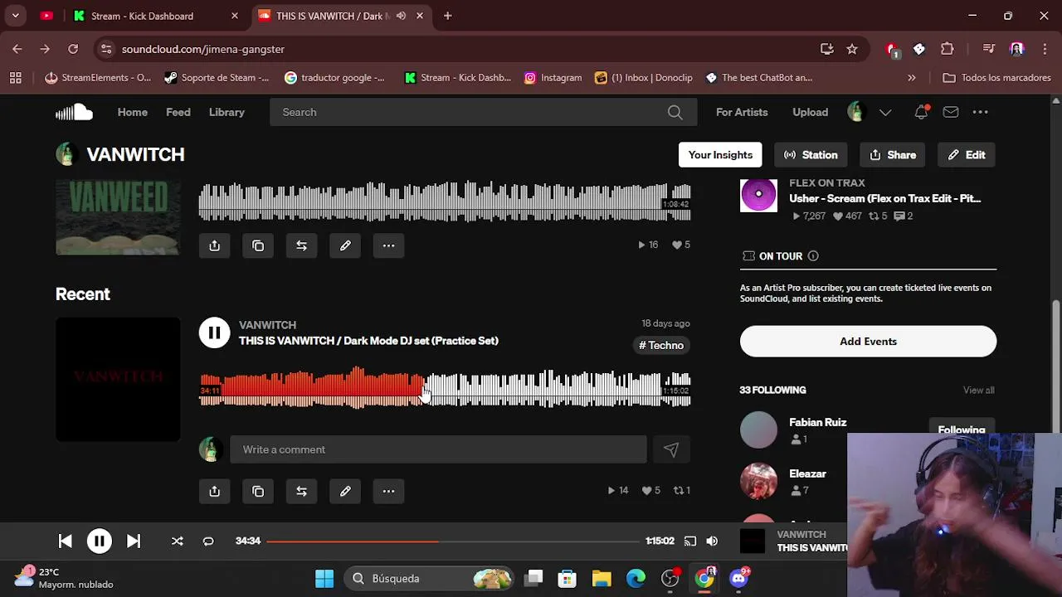Image resolution: width=1062 pixels, height=597 pixels.
Task: Open the VANWEED artwork thumbnail
Action: pyautogui.click(x=118, y=217)
